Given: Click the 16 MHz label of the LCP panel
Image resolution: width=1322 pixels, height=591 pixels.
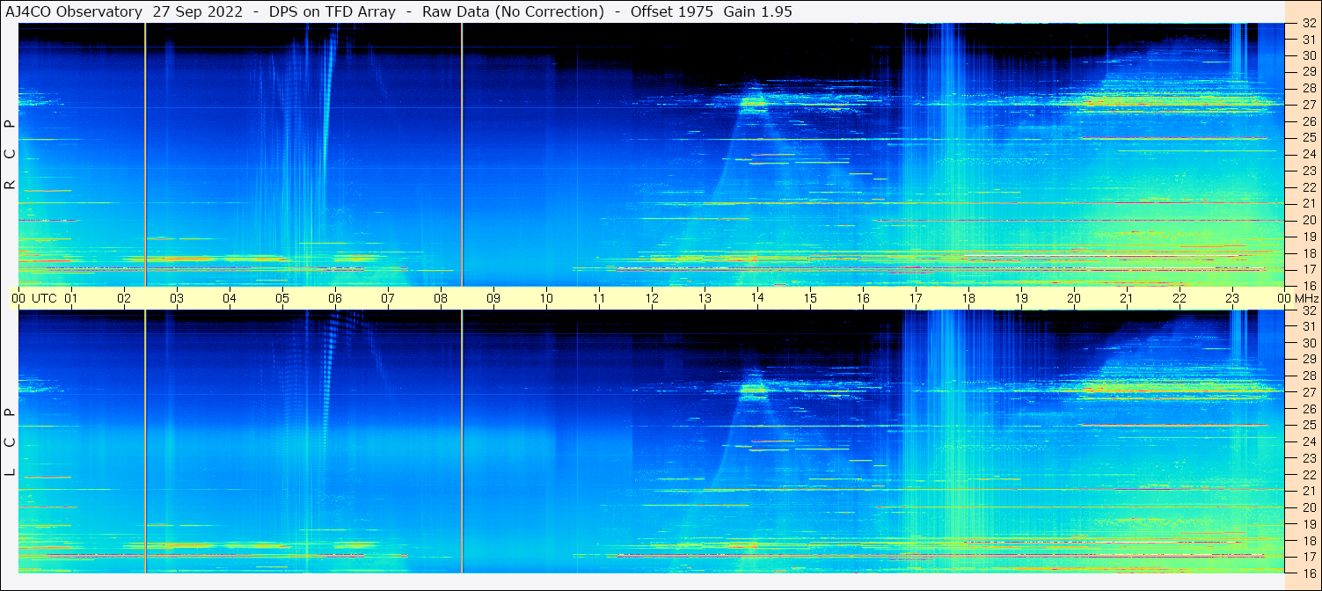Looking at the screenshot, I should pyautogui.click(x=1308, y=572).
